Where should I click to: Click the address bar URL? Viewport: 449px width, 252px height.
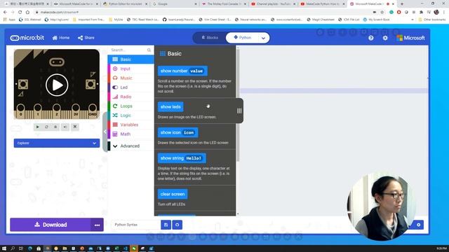tap(59, 13)
